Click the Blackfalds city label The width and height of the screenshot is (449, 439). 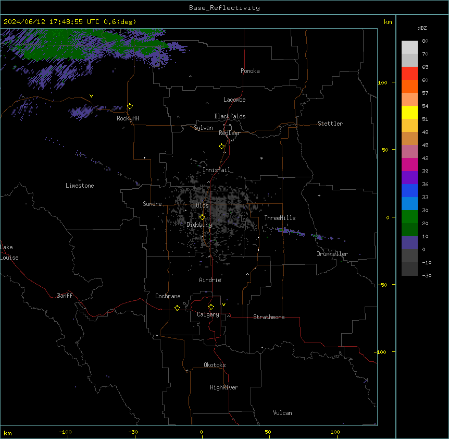point(230,116)
